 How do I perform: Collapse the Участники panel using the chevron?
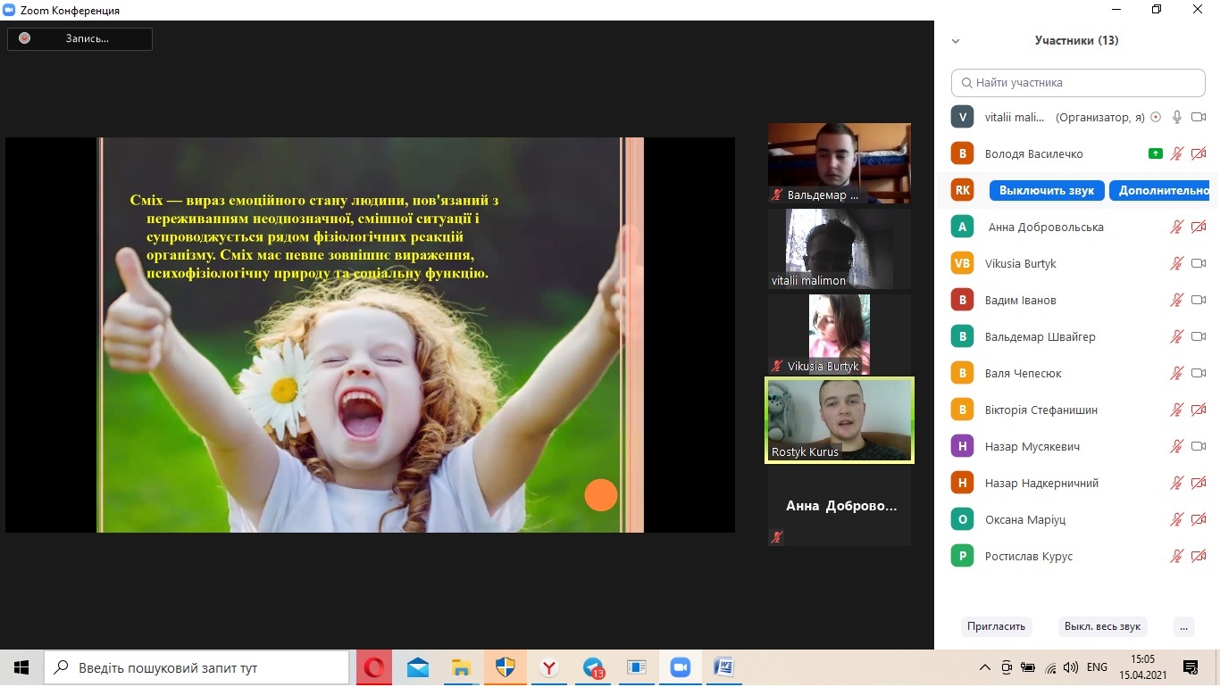point(956,41)
